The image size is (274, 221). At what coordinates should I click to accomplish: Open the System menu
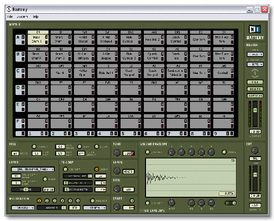click(22, 16)
